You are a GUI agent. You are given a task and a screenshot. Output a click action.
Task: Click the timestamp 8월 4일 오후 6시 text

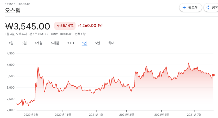[27, 34]
